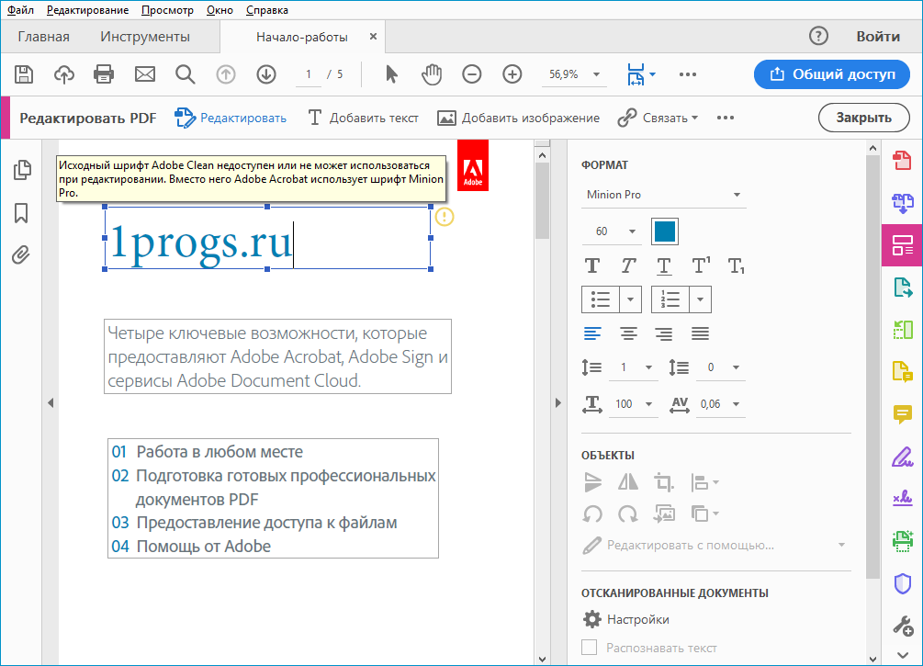Collapse the right format panel arrow

point(558,403)
